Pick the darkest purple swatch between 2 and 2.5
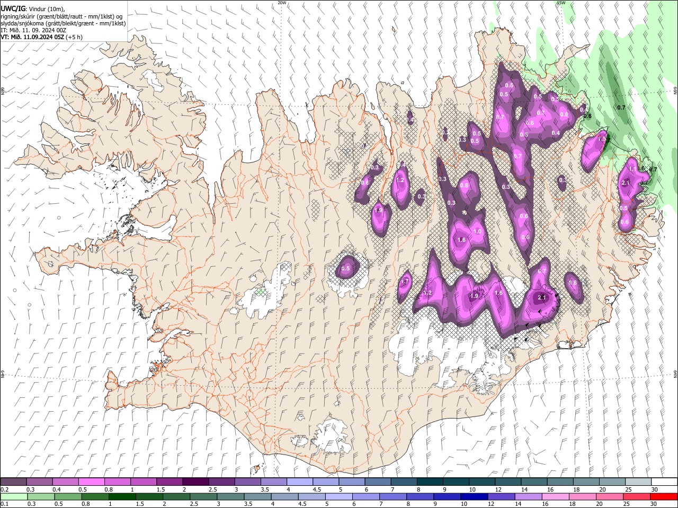This screenshot has height=508, width=678. pos(195,482)
